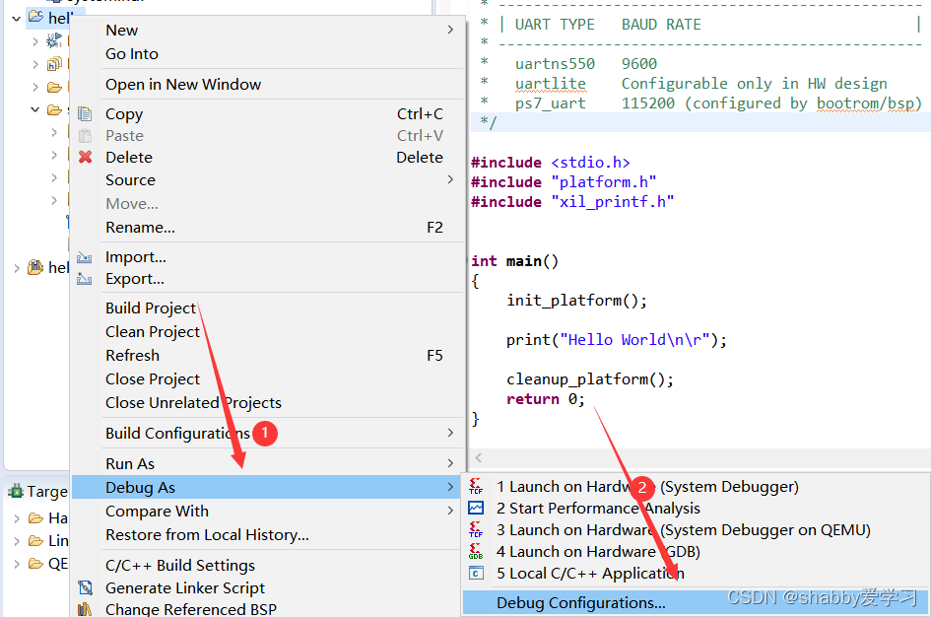Expand the Includes tree node
The image size is (931, 617).
click(x=35, y=64)
